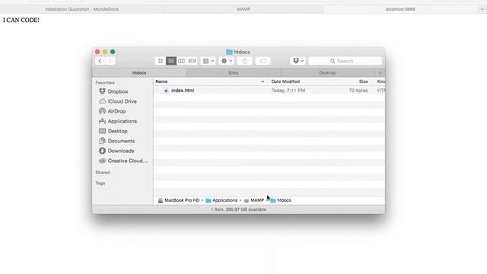Select the localhost:8888 browser tab
This screenshot has width=487, height=274.
point(400,9)
